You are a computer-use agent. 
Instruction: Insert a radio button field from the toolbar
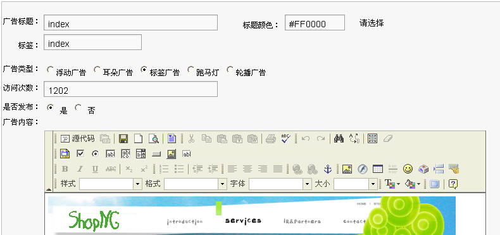96,154
